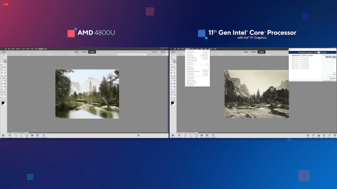Open the Help menu in AMD window
The width and height of the screenshot is (337, 189).
pyautogui.click(x=46, y=49)
